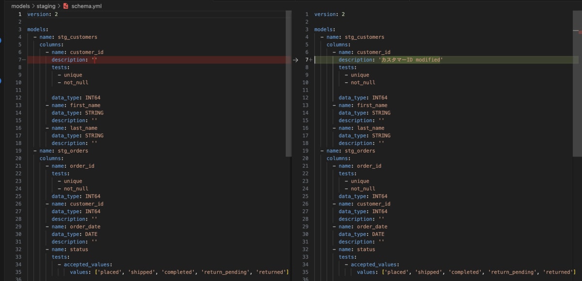The height and width of the screenshot is (281, 582).
Task: Click the right pane vertical scrollbar
Action: point(576,83)
